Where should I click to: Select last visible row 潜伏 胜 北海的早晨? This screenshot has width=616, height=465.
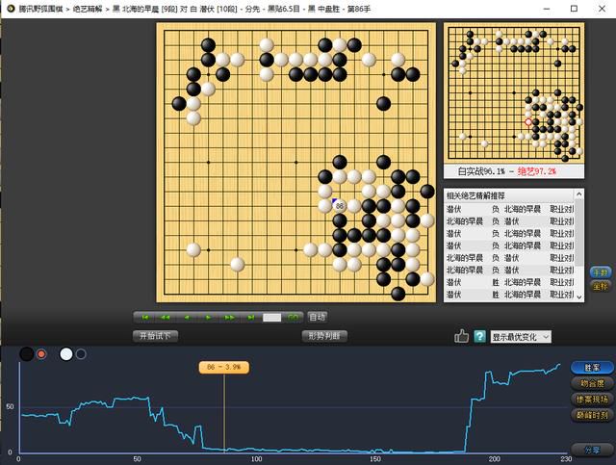[x=510, y=295]
